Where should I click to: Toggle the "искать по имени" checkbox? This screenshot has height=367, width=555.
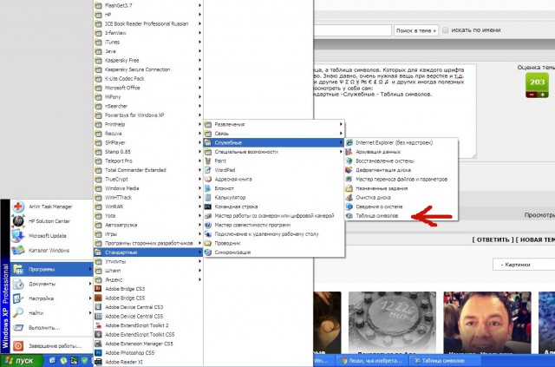pyautogui.click(x=445, y=30)
